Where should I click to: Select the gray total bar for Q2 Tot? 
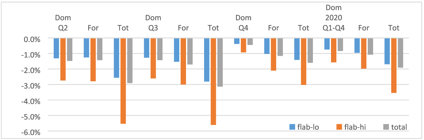point(130,61)
